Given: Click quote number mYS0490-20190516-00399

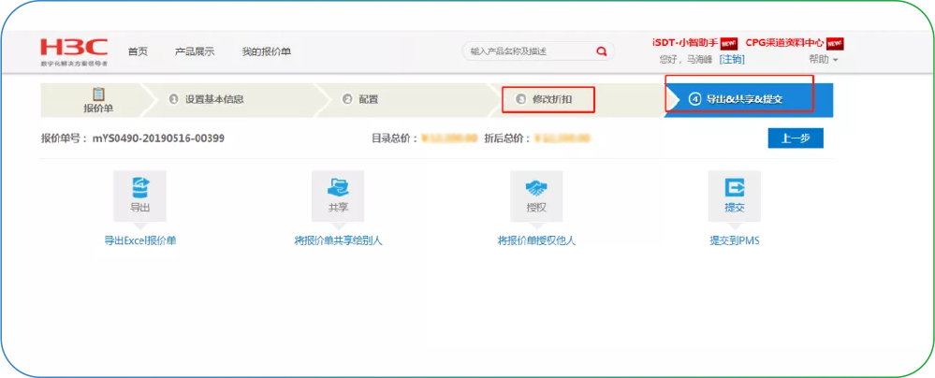Looking at the screenshot, I should (x=158, y=138).
